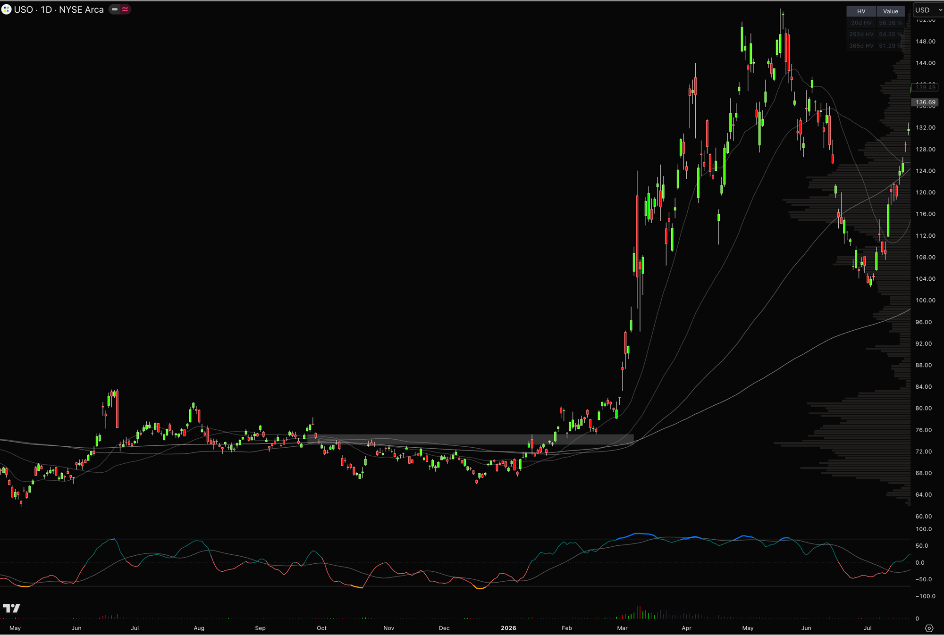Click the 50.0 oscillator scale label
944x635 pixels.
point(921,546)
